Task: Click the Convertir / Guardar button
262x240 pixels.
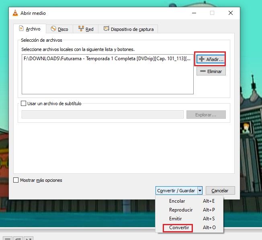Action: [176, 191]
